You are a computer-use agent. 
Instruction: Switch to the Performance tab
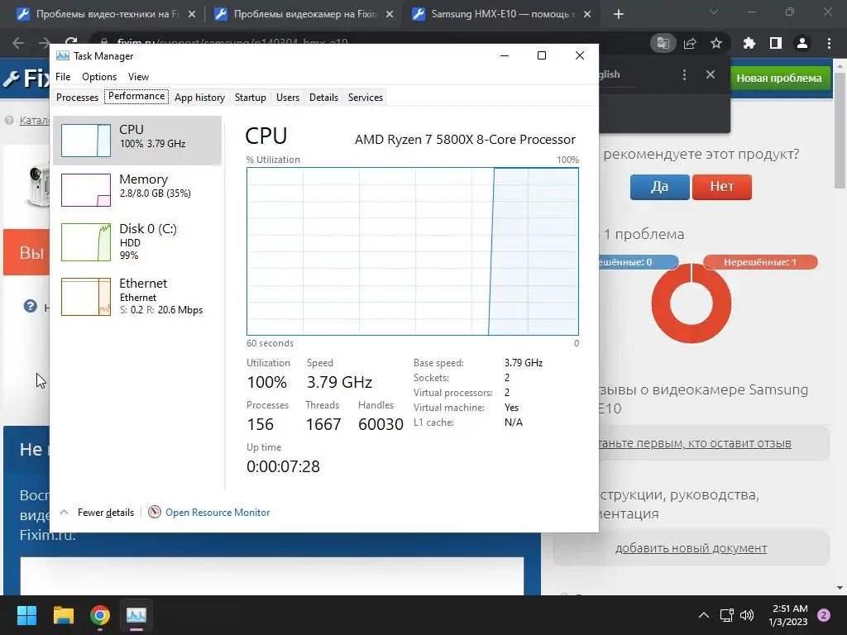click(x=136, y=96)
